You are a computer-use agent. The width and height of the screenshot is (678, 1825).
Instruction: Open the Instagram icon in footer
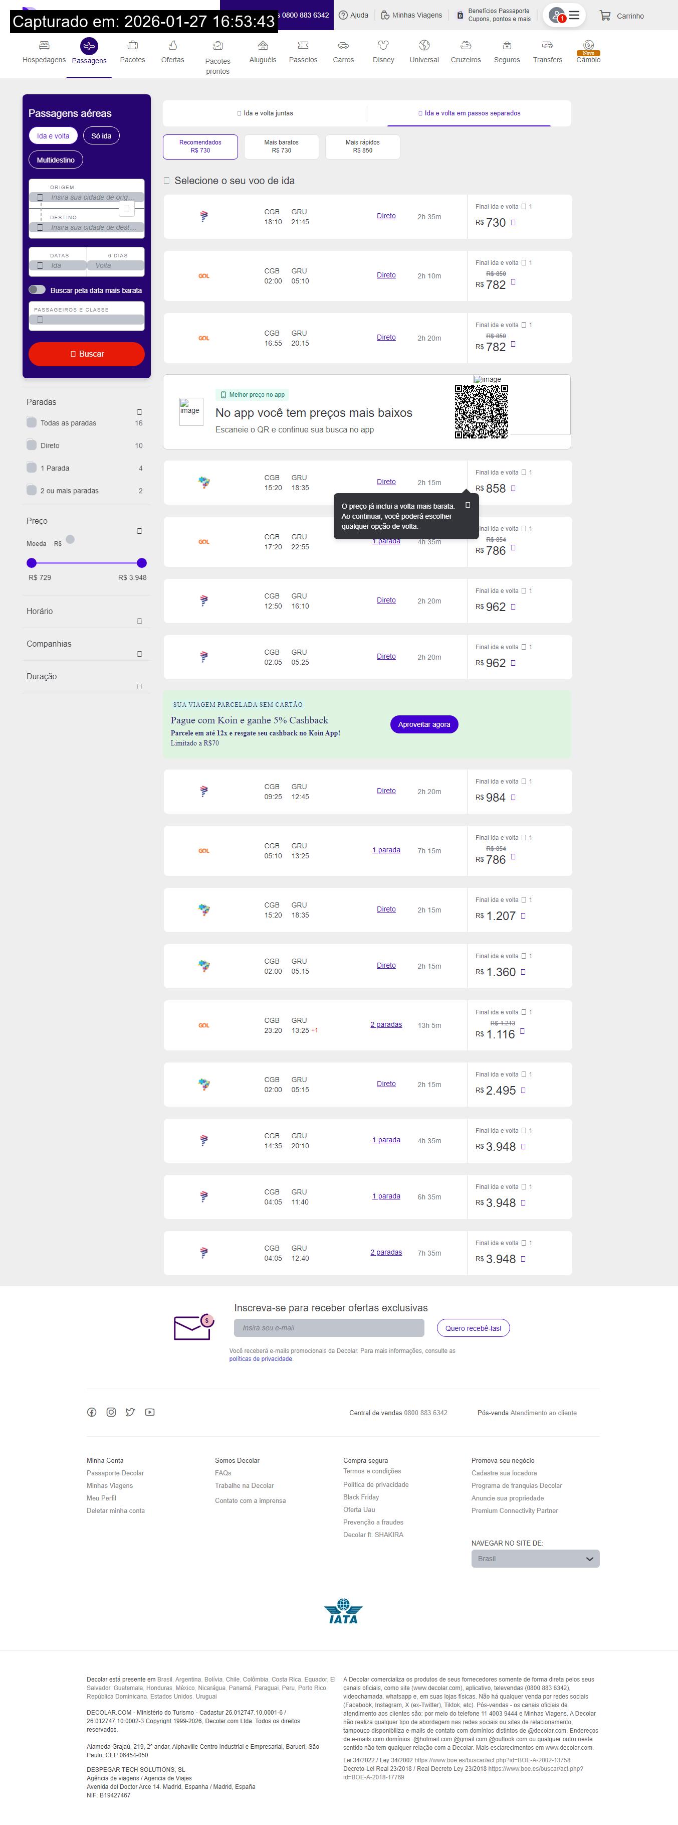(x=111, y=1412)
